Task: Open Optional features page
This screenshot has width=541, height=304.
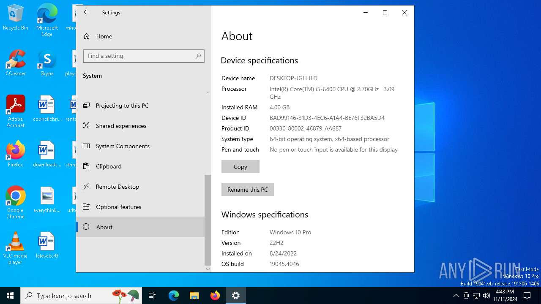Action: (x=140, y=207)
